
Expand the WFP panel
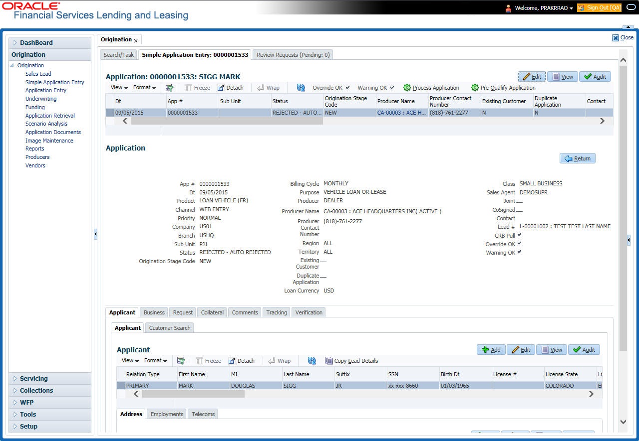tap(50, 403)
